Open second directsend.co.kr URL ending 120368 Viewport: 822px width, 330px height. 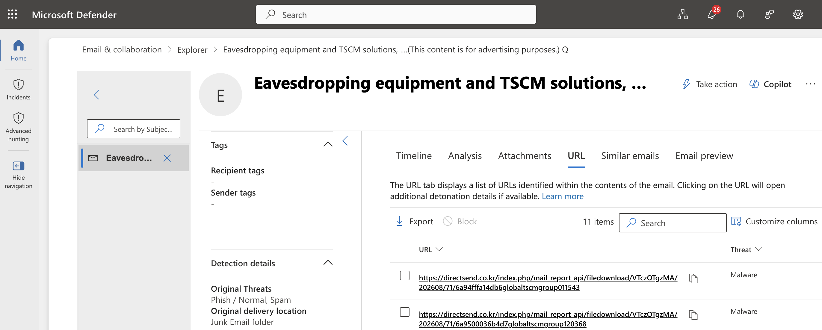pos(548,319)
